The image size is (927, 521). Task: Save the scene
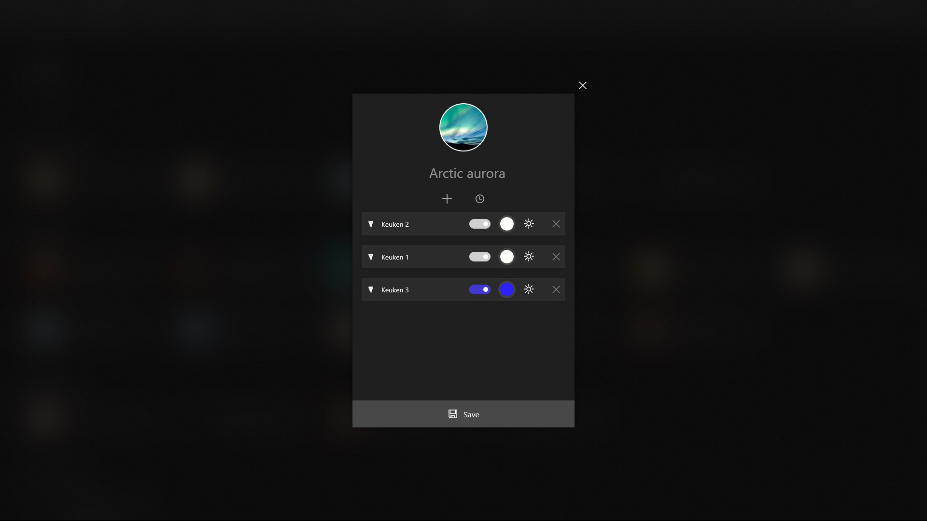(463, 414)
